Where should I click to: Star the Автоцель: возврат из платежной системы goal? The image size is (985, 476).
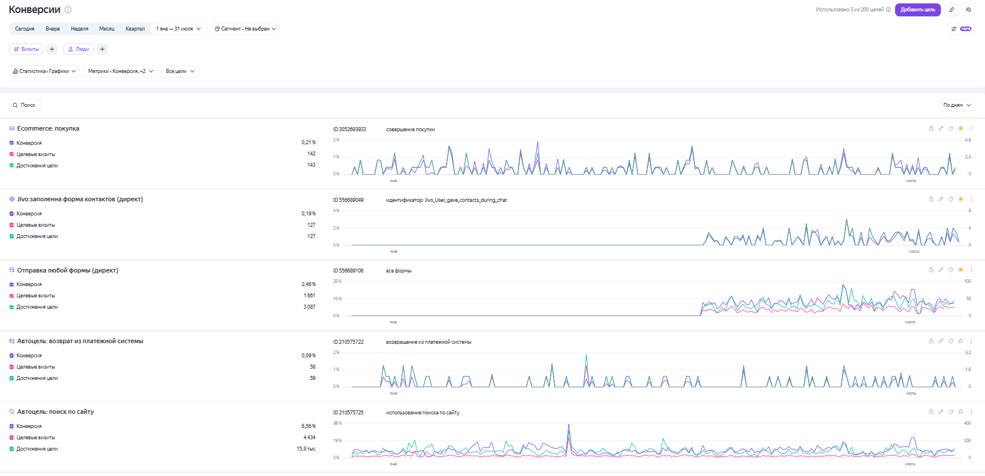(961, 341)
